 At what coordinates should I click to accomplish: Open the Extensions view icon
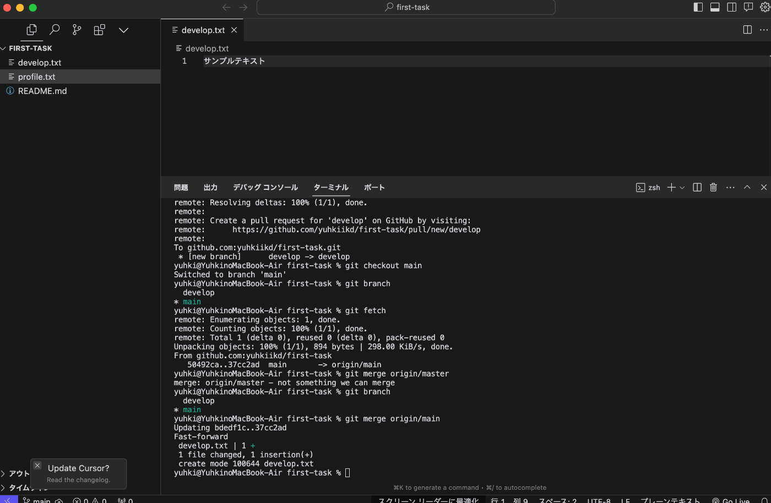[x=100, y=30]
